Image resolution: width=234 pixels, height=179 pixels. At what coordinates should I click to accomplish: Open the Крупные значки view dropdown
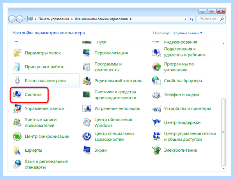pyautogui.click(x=188, y=33)
